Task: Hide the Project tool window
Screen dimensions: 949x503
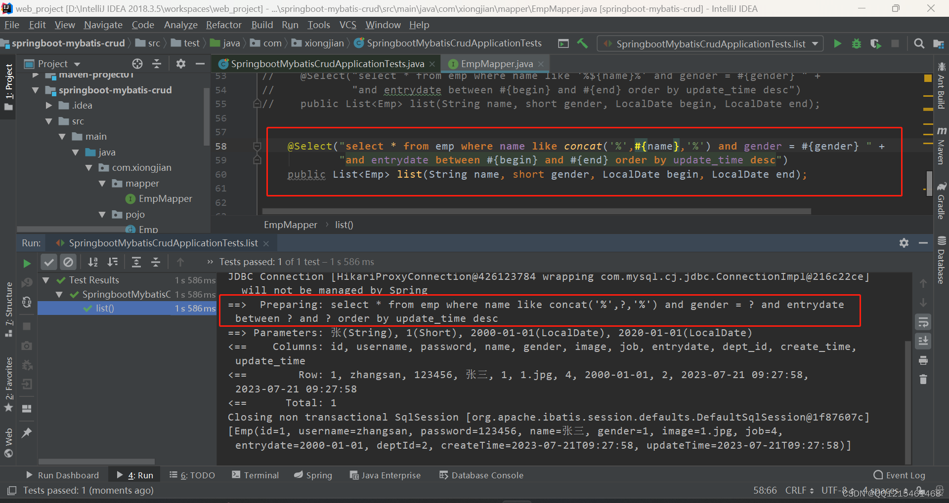Action: [x=200, y=64]
